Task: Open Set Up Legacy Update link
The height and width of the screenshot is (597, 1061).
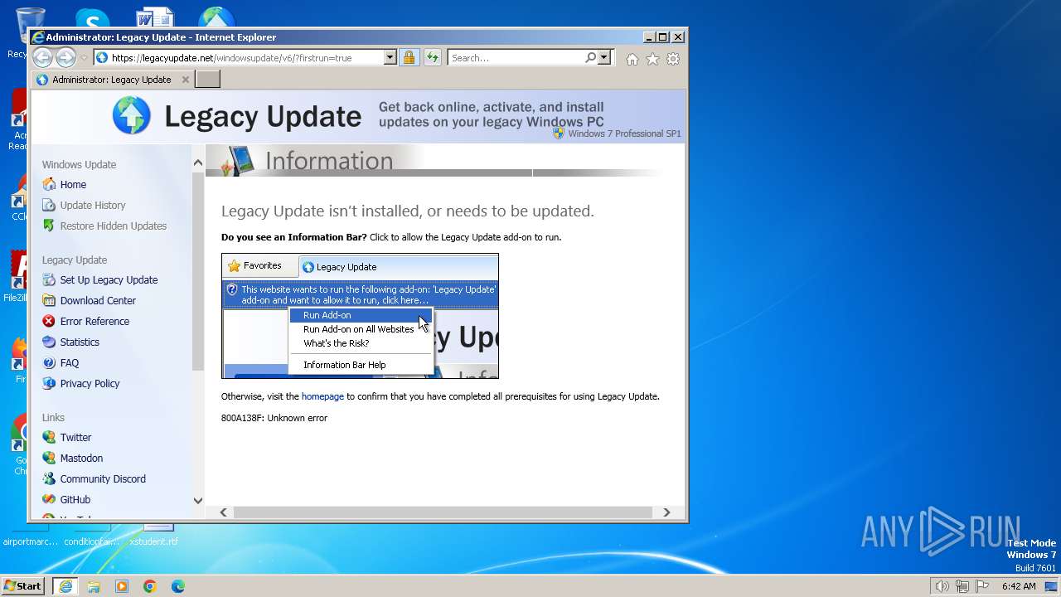Action: 109,279
